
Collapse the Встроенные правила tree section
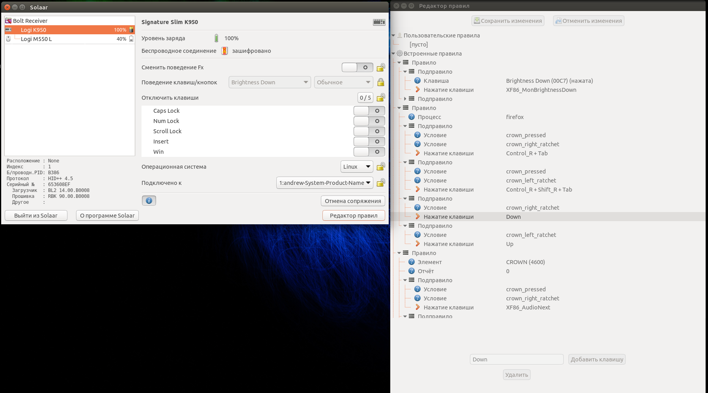[x=393, y=54]
